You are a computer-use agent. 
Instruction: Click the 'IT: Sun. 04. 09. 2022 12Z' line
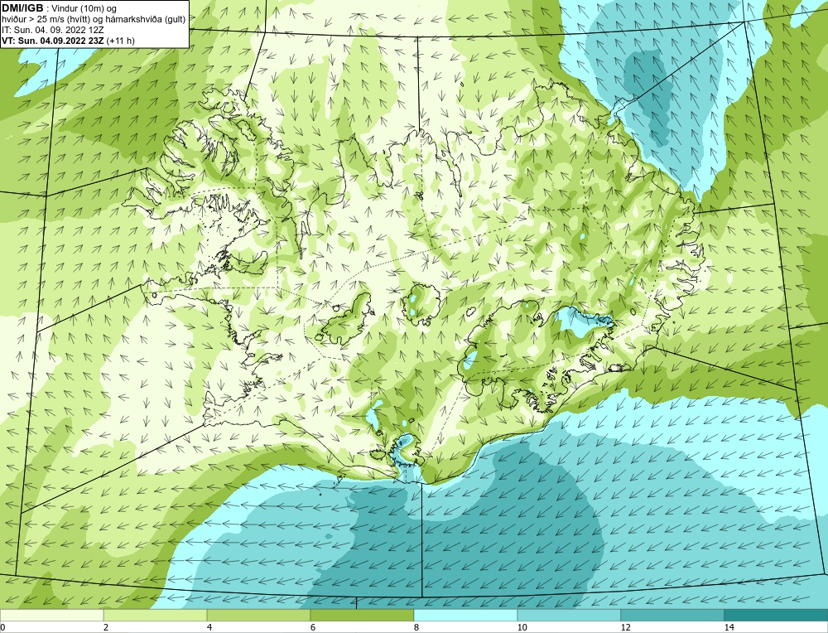[x=53, y=30]
